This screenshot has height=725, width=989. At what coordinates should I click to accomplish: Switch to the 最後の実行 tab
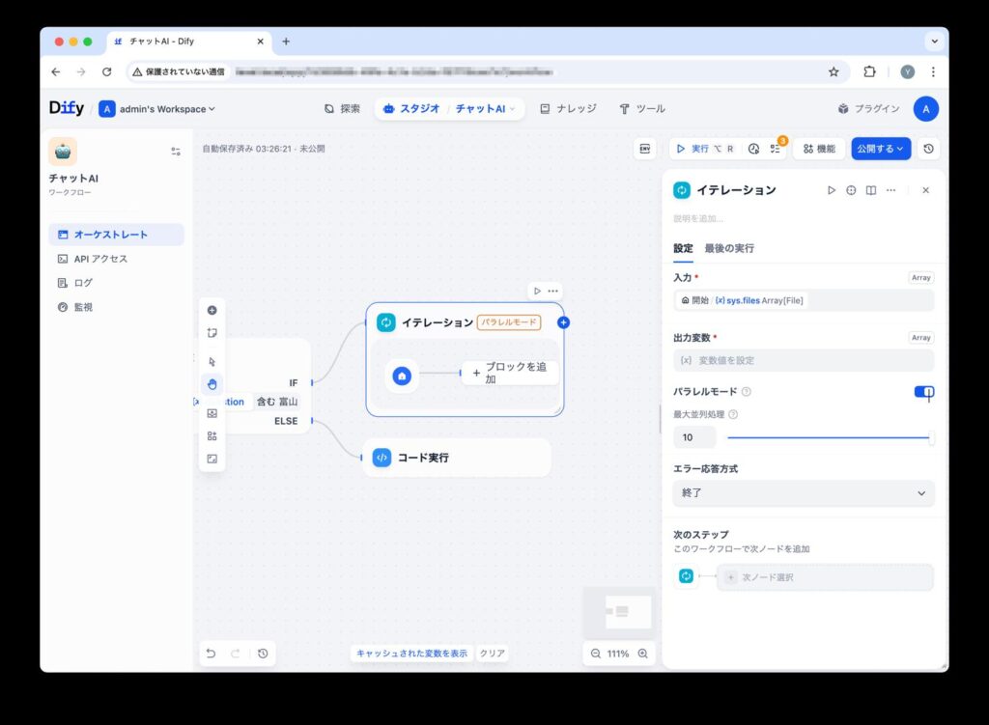click(x=729, y=248)
